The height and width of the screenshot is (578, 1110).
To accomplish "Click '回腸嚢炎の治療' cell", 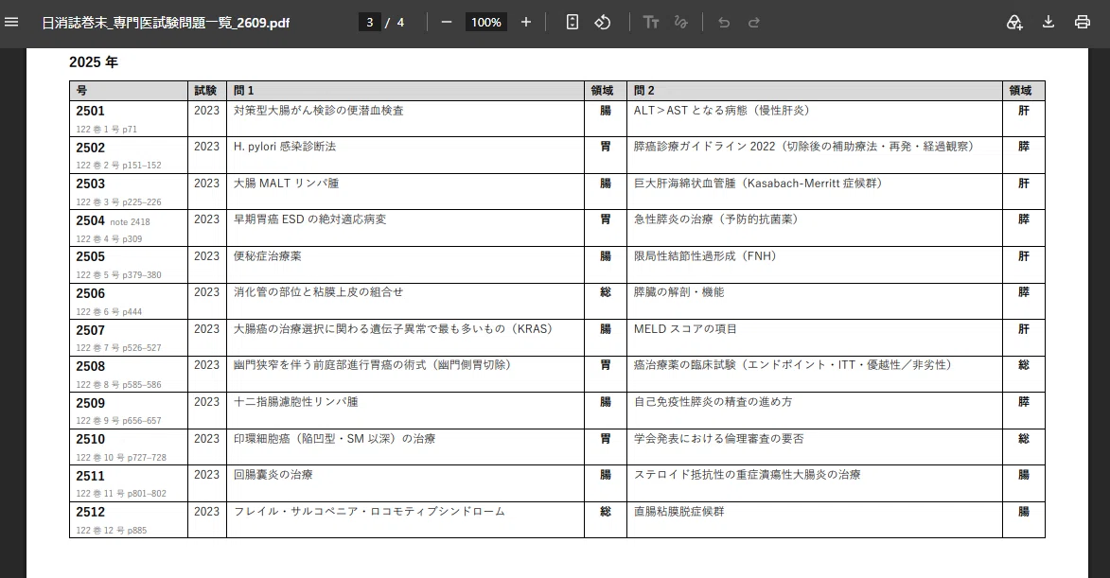I will point(273,475).
